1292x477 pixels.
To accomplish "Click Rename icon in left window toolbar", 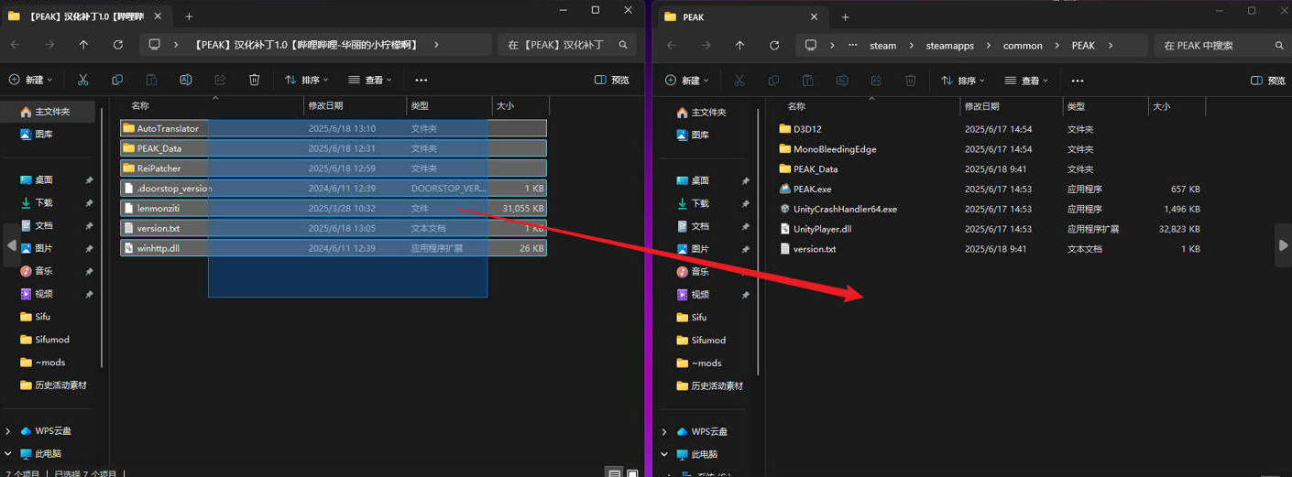I will click(x=186, y=80).
